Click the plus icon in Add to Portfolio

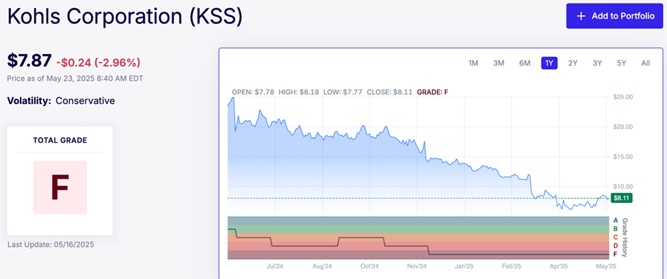pos(581,16)
